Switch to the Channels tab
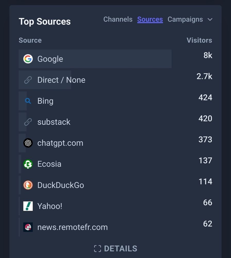 point(118,19)
